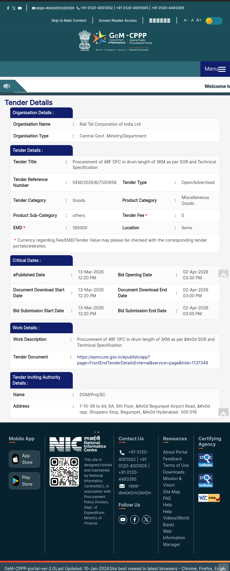This screenshot has width=230, height=571.
Task: Click the speaker announcement icon
Action: (7, 86)
